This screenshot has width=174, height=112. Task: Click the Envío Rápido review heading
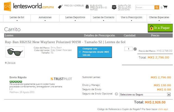(x=18, y=77)
